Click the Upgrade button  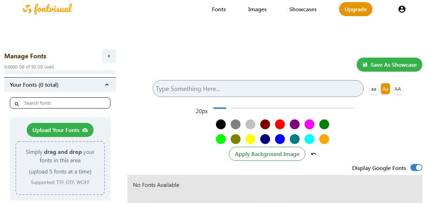(356, 9)
